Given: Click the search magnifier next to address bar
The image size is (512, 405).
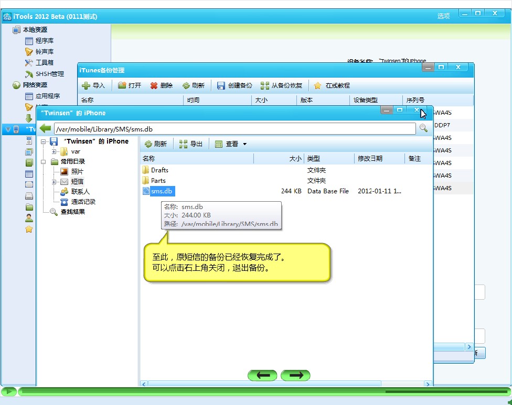Looking at the screenshot, I should point(423,128).
